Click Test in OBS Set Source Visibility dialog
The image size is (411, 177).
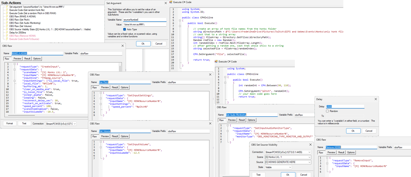pos(258,175)
